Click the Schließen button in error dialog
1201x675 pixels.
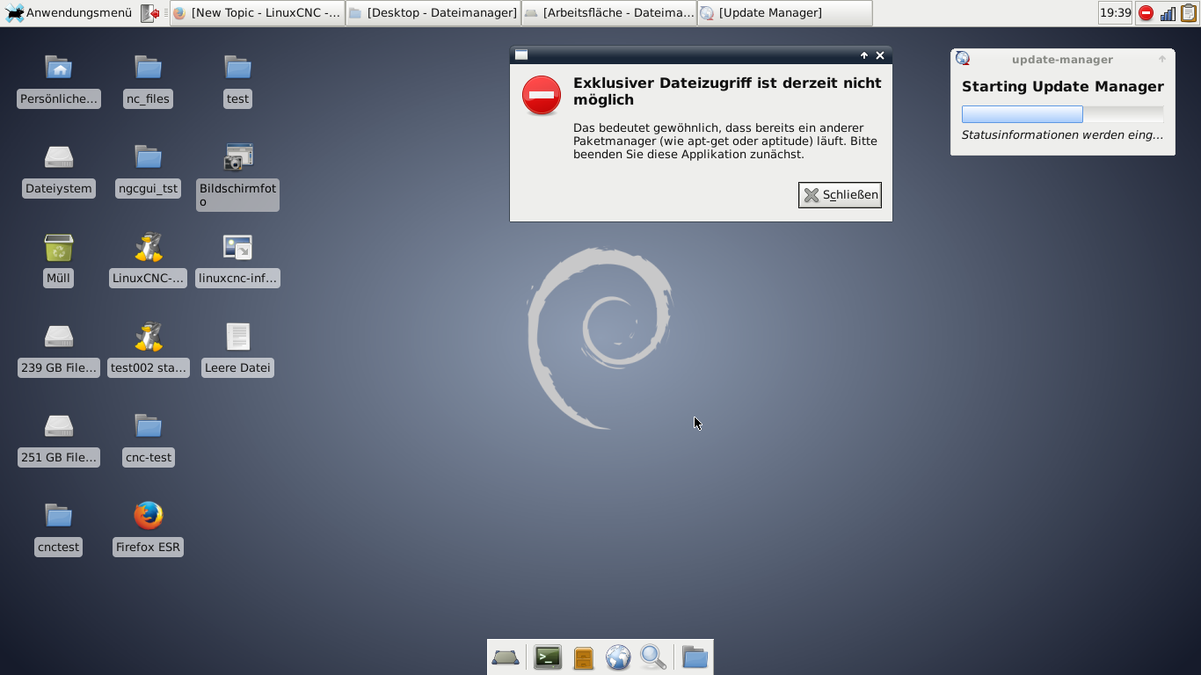tap(840, 195)
